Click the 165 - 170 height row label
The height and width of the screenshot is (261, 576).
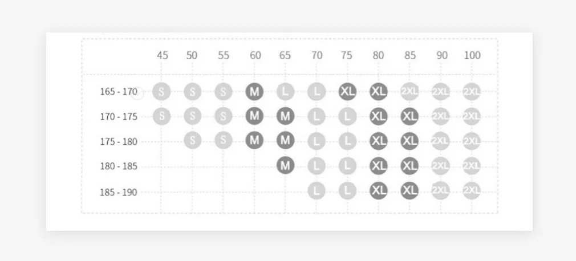tap(119, 91)
